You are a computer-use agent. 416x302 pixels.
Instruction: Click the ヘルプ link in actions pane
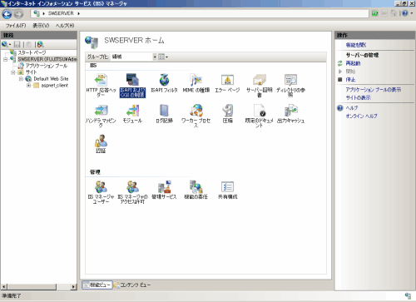tap(352, 108)
